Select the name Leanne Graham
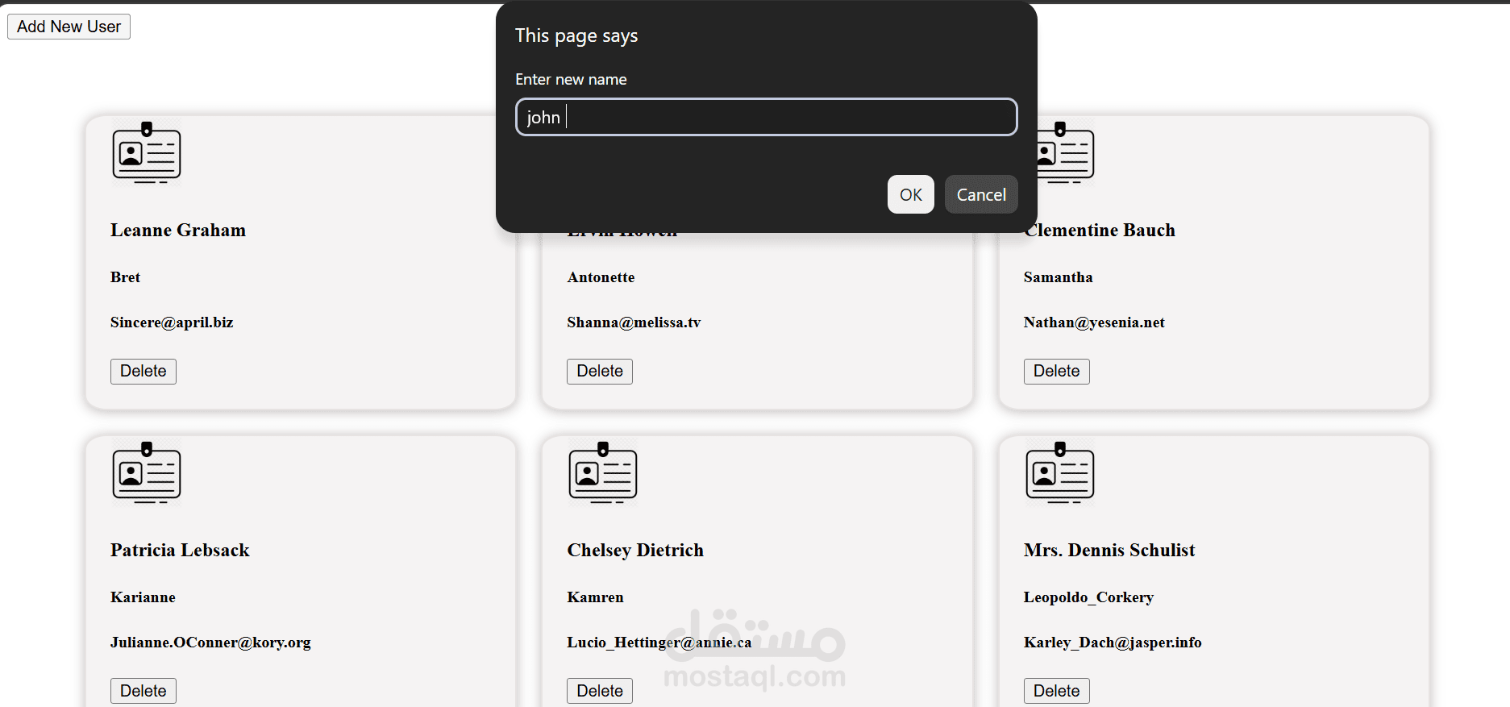This screenshot has height=707, width=1510. (x=178, y=231)
